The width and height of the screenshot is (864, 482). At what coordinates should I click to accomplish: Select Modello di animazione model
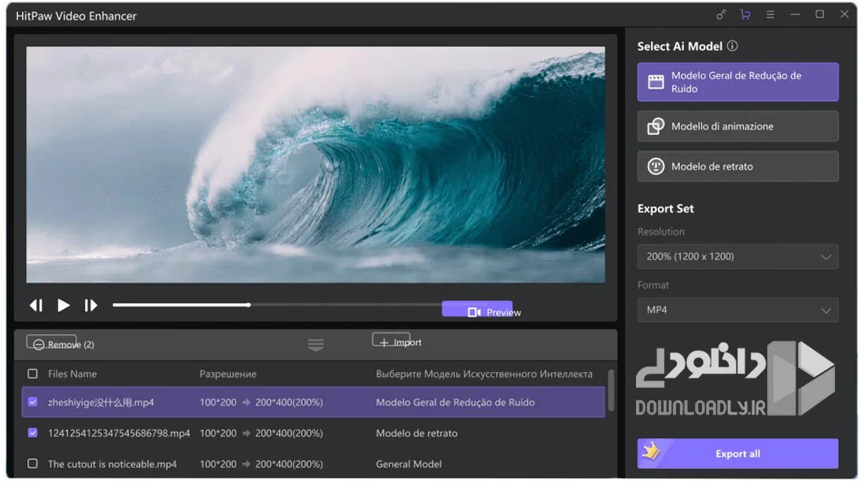[x=737, y=126]
